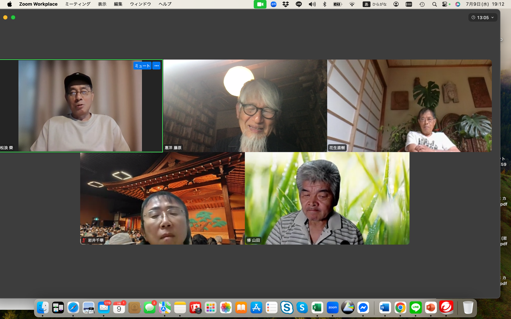
Task: Open Messenger from the Dock
Action: (363, 307)
